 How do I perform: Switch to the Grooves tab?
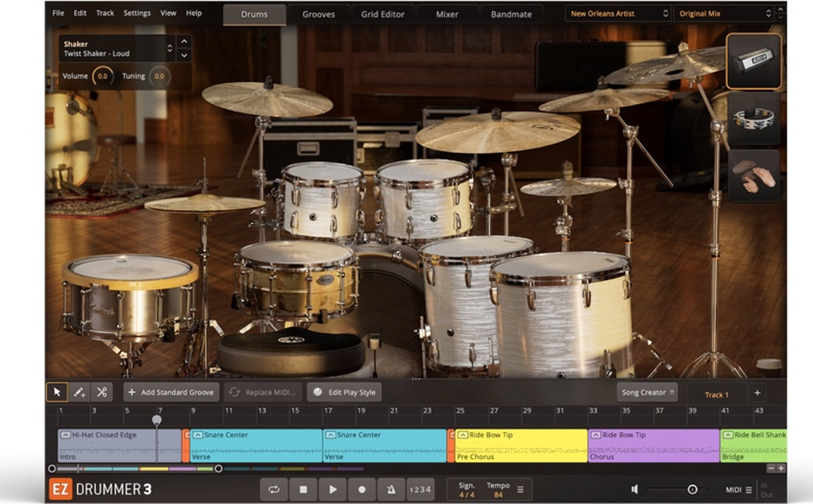pos(318,13)
